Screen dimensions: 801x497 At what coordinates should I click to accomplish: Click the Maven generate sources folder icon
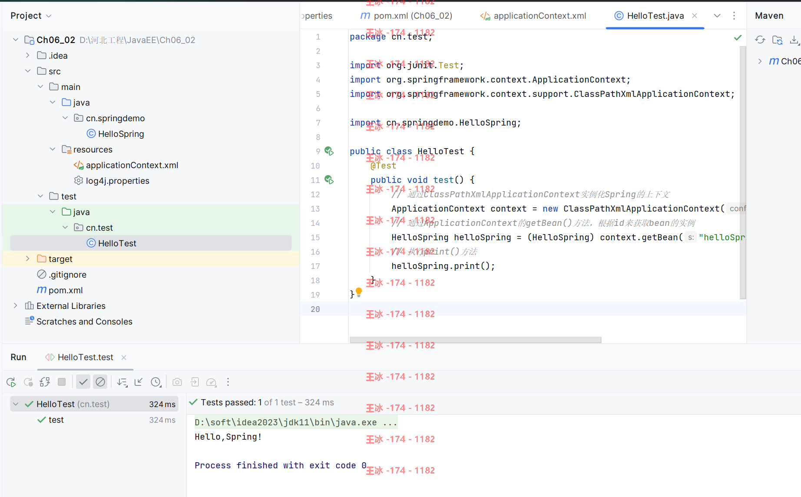click(x=778, y=40)
